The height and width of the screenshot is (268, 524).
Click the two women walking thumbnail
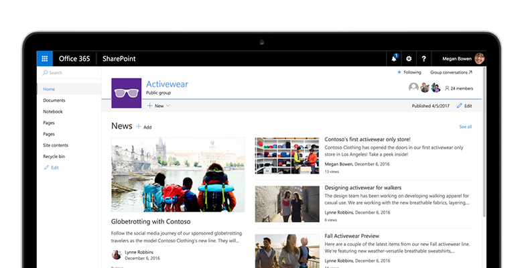pyautogui.click(x=287, y=204)
